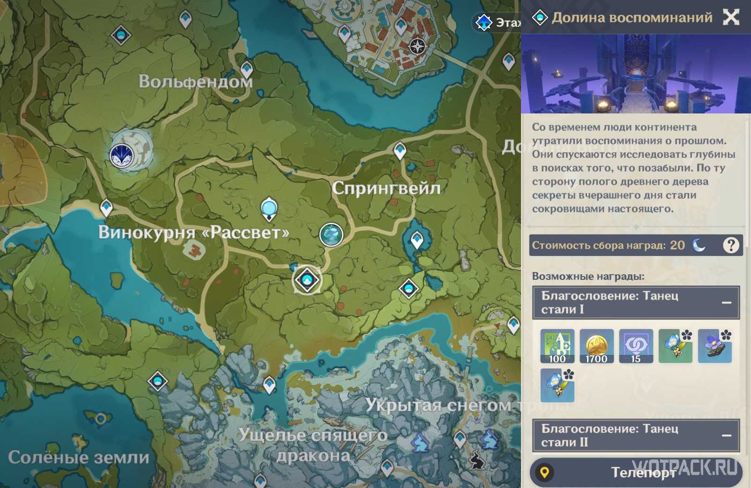
Task: Select the domain marker above Солёные земли
Action: [x=158, y=381]
